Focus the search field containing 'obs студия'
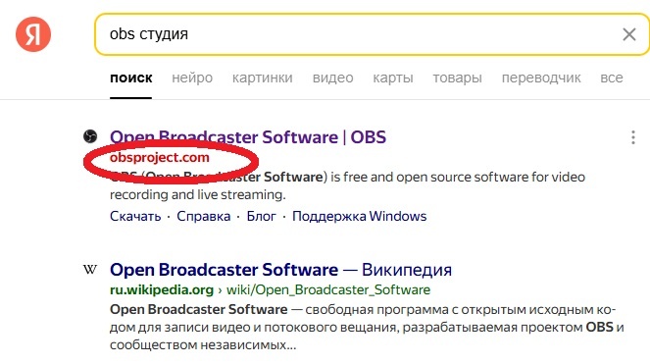Screen dimensions: 650x364 tap(372, 34)
